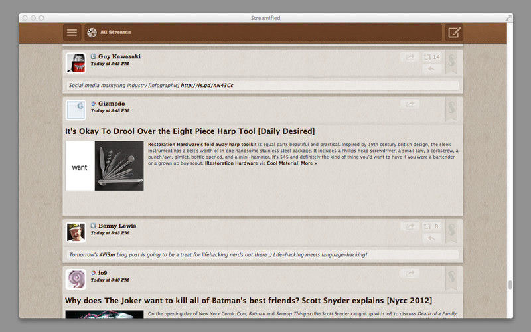Click the feed icon beside Gizmodo
Screen dimensions: 531x332
click(93, 104)
